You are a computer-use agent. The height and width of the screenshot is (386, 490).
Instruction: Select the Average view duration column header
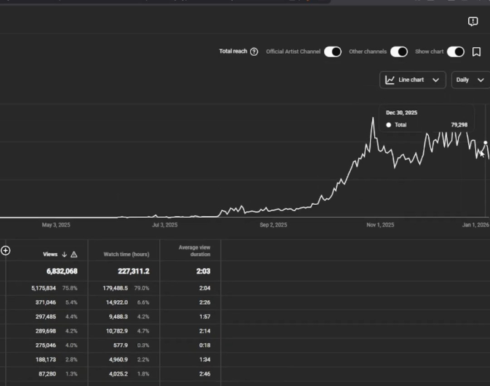(194, 251)
